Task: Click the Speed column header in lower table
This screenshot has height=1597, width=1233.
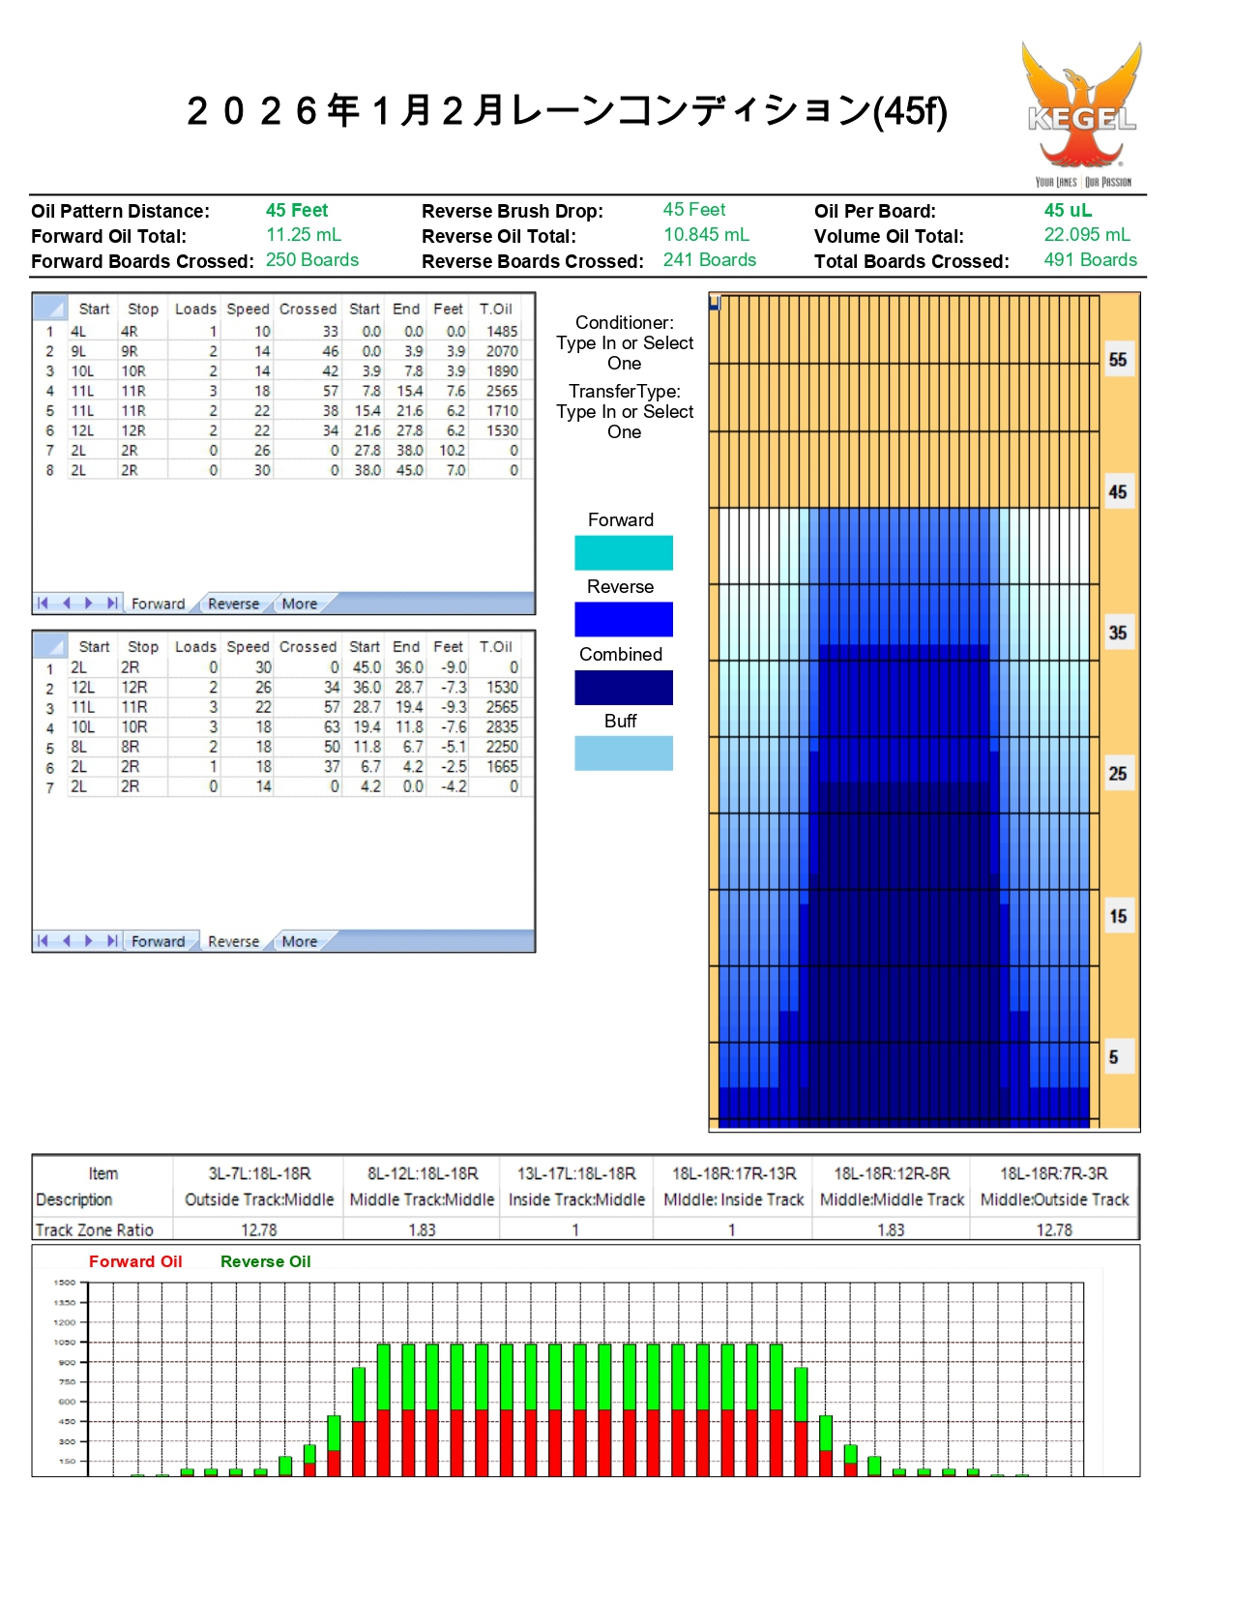Action: click(248, 646)
